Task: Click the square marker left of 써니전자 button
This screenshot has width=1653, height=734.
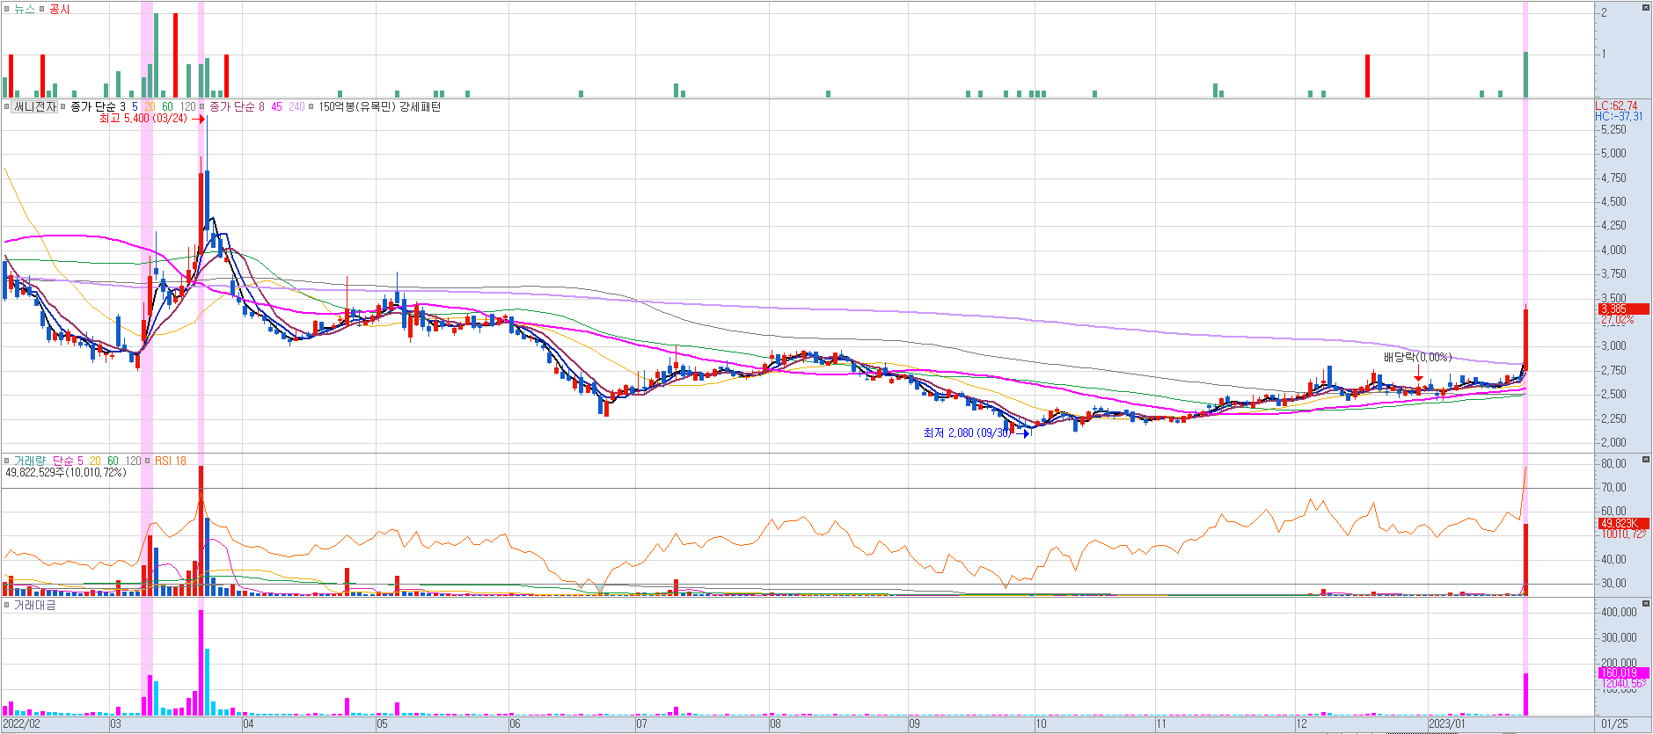Action: point(7,106)
